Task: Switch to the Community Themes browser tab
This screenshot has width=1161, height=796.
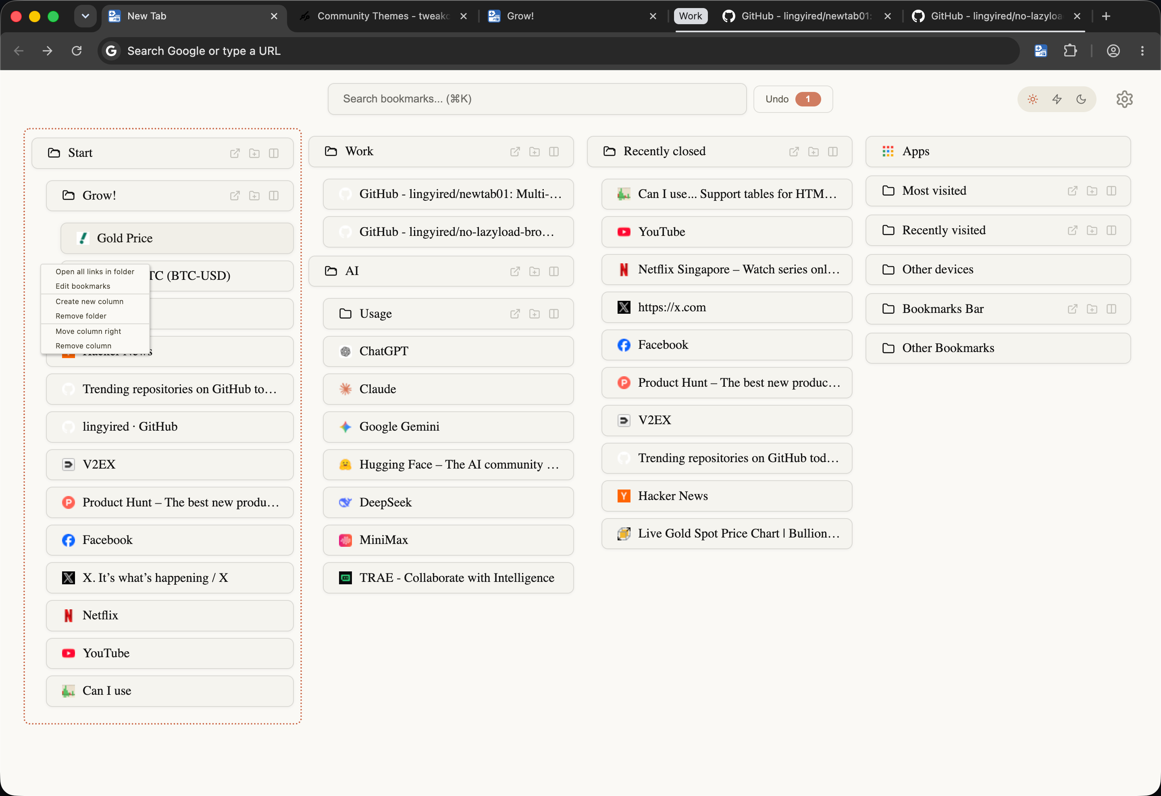Action: click(383, 17)
